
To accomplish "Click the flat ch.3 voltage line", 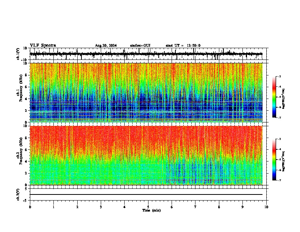I will tap(146, 194).
